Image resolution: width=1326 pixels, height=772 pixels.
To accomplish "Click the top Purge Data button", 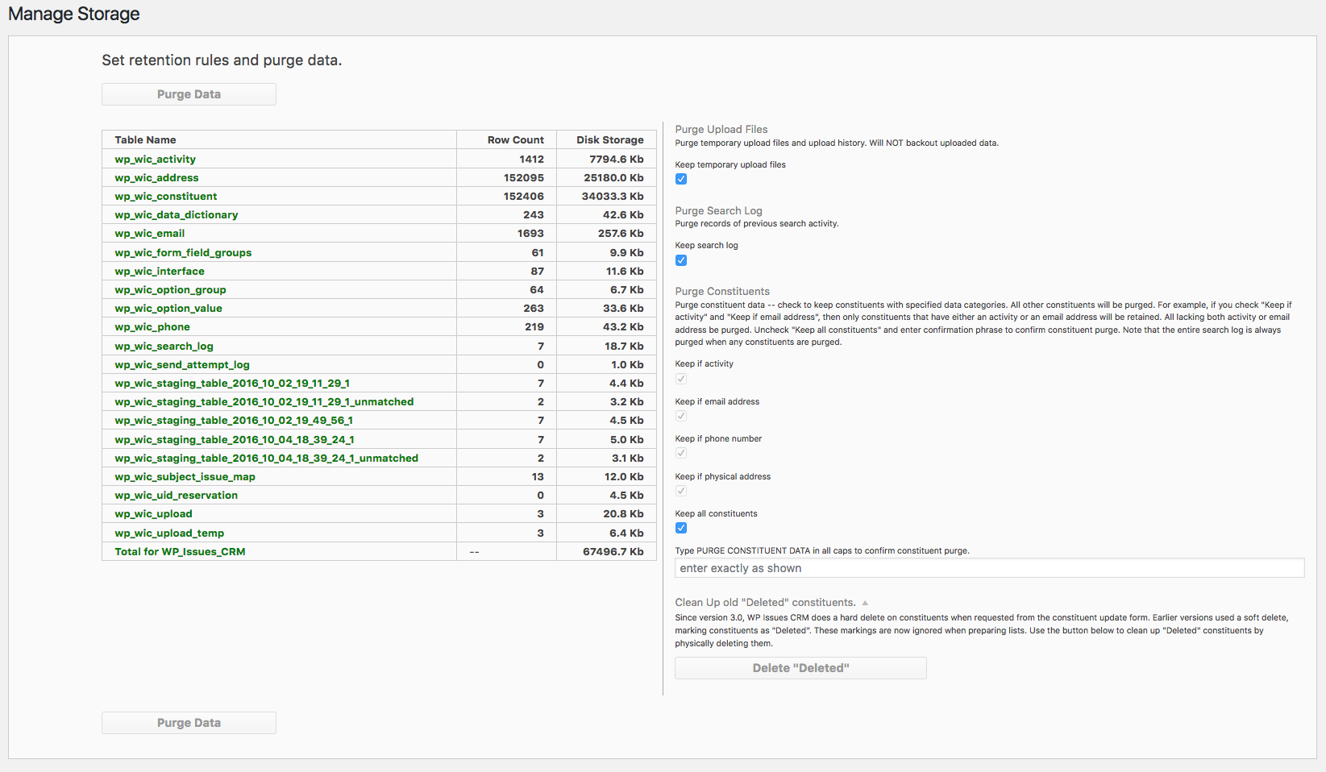I will 189,94.
